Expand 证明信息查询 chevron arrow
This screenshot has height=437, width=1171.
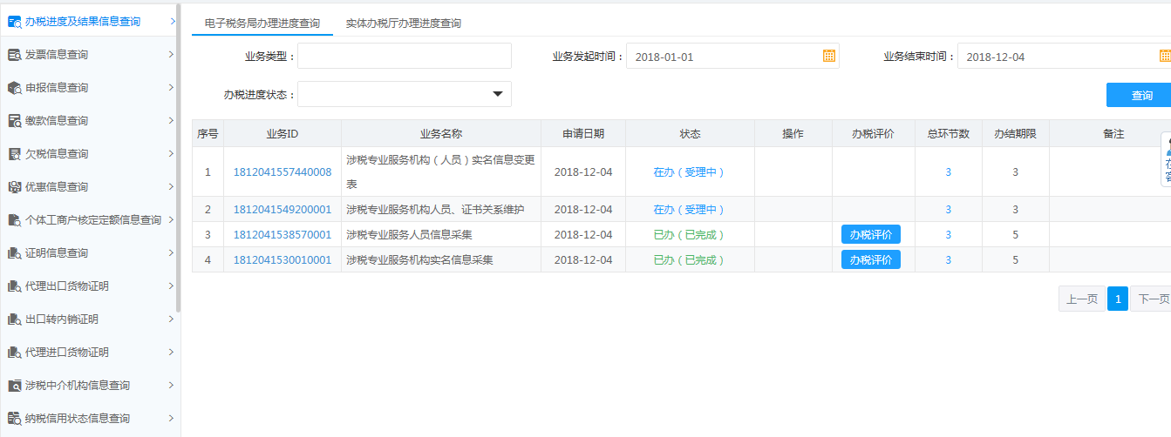(x=172, y=253)
